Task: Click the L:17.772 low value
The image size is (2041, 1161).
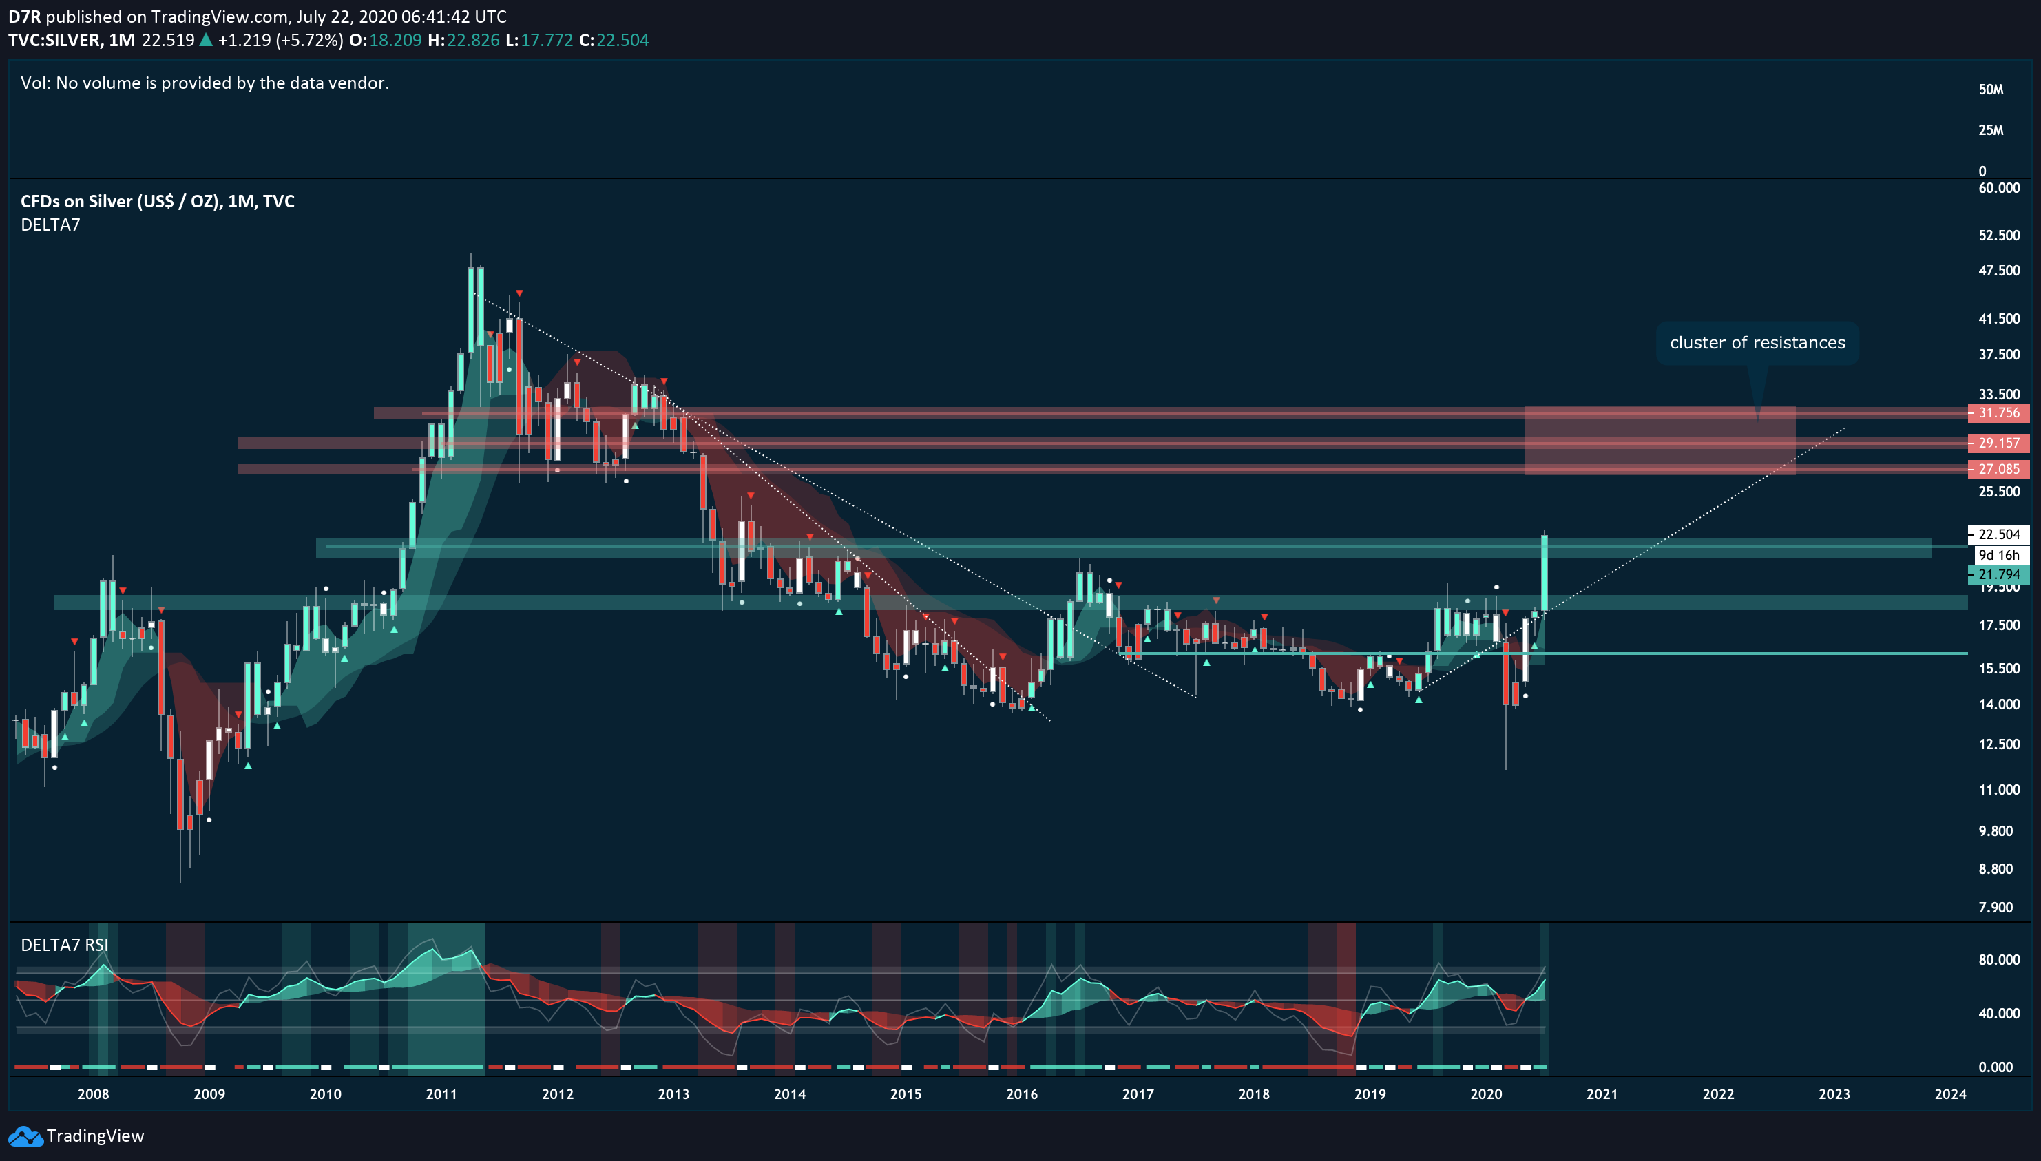Action: (539, 40)
